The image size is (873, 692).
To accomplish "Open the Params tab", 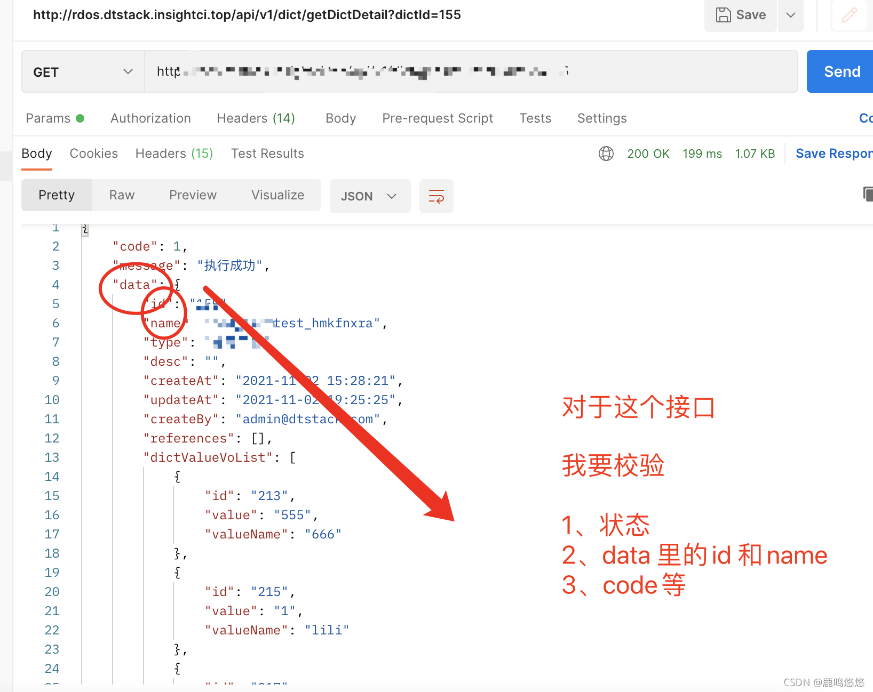I will (55, 118).
